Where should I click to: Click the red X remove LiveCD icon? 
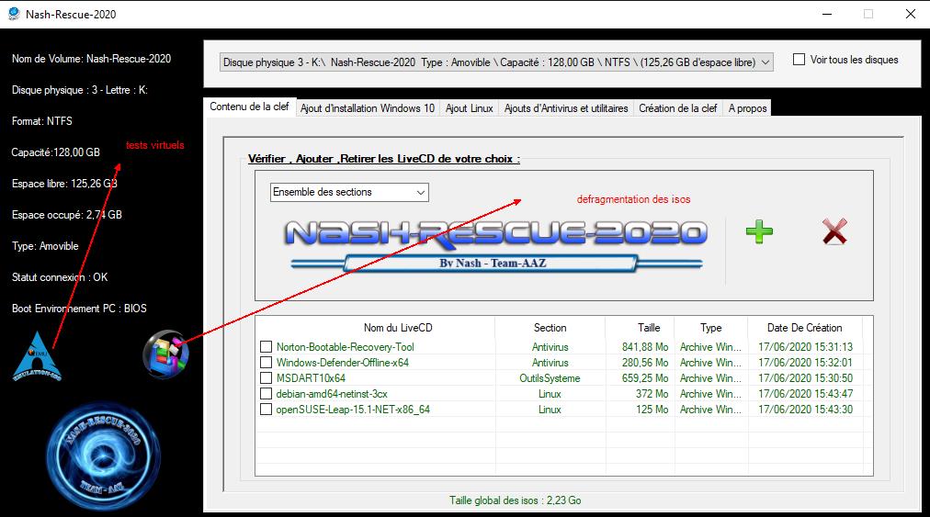834,231
